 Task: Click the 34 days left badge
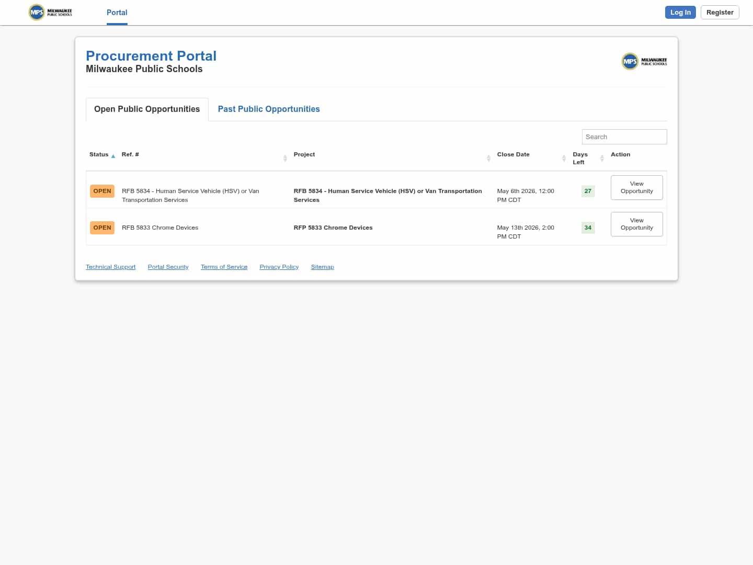[x=588, y=228]
